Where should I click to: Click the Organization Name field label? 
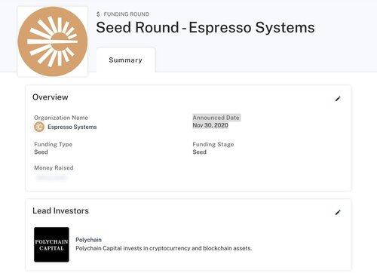click(x=61, y=118)
